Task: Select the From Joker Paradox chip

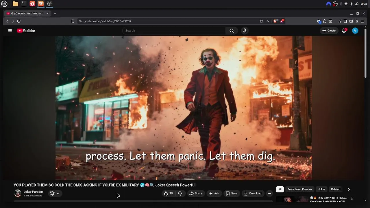Action: pos(300,189)
